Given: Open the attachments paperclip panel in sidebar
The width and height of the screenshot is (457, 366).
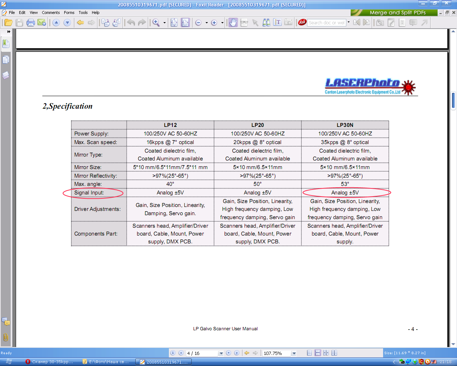Looking at the screenshot, I should [6, 337].
